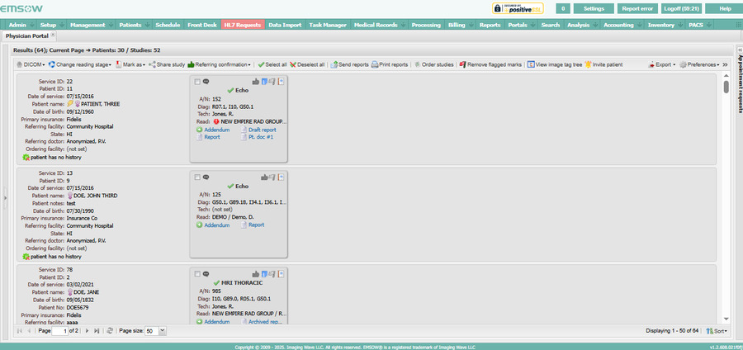
Task: Open the HL7 Requests menu
Action: tap(242, 26)
